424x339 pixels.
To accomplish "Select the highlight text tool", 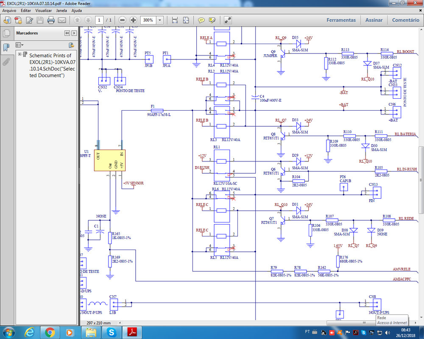I will click(x=212, y=20).
